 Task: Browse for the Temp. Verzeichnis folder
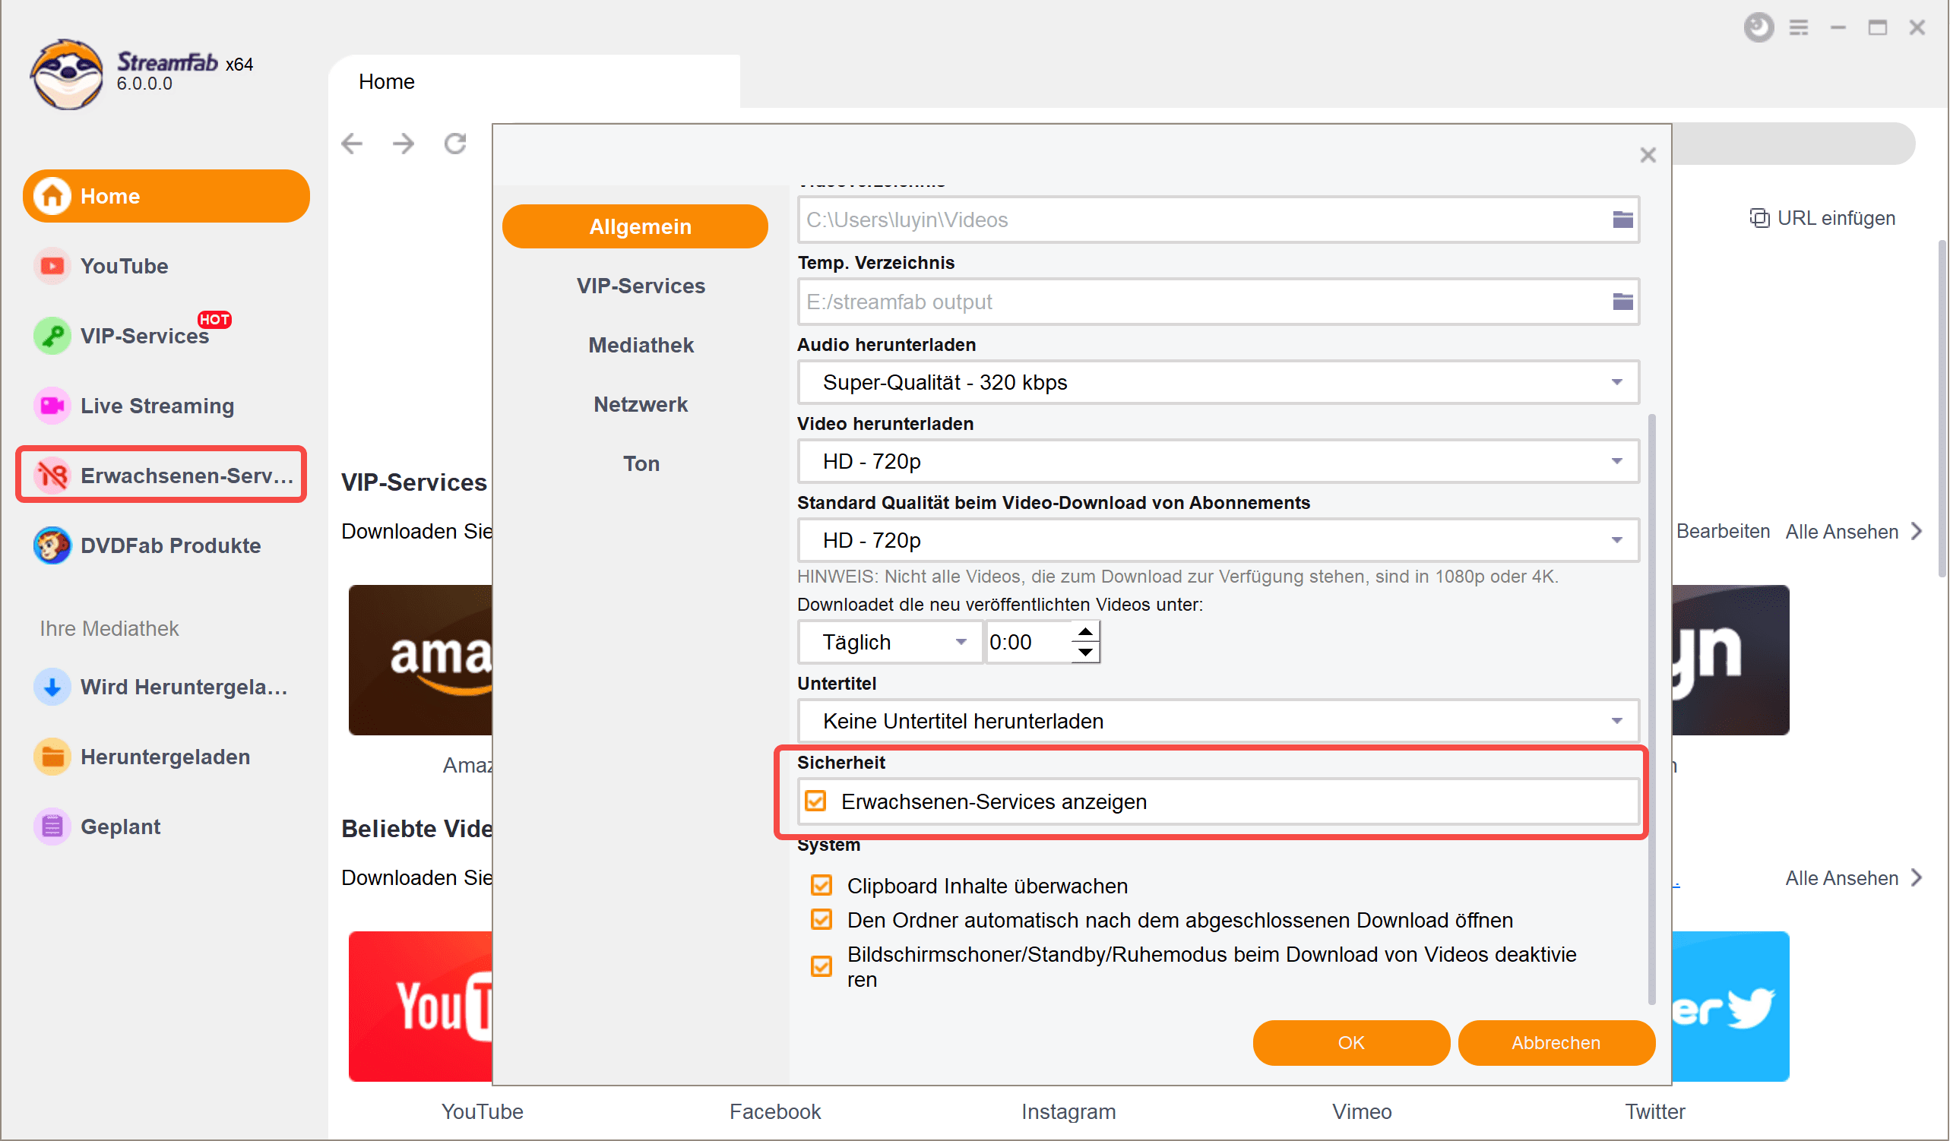coord(1622,302)
